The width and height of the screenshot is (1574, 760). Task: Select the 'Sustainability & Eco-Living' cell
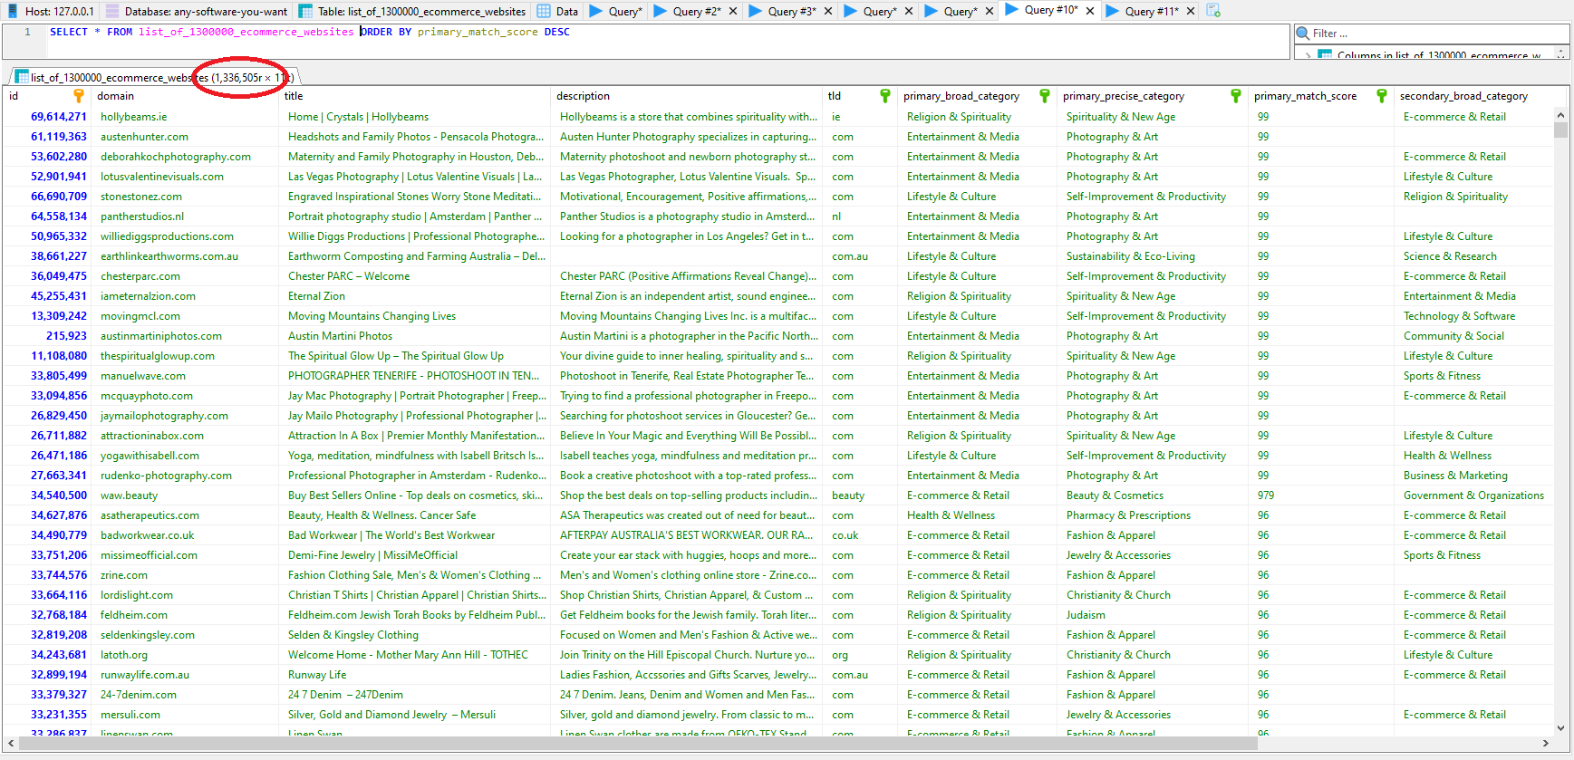(x=1153, y=256)
